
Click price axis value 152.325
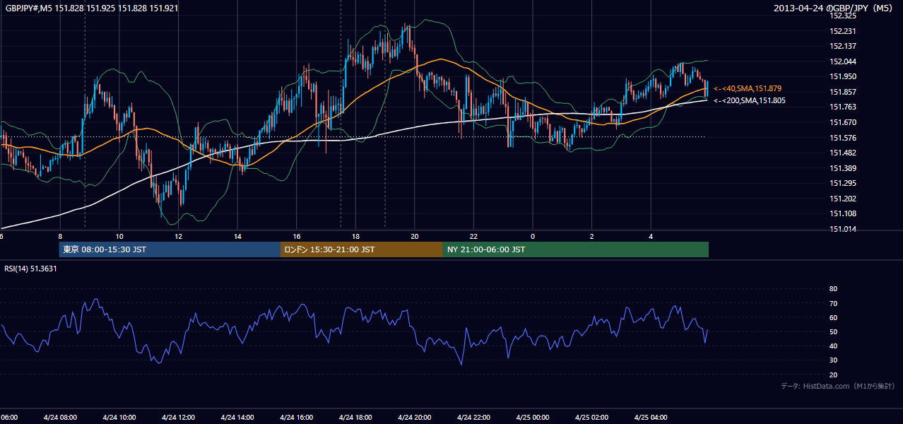pyautogui.click(x=843, y=16)
